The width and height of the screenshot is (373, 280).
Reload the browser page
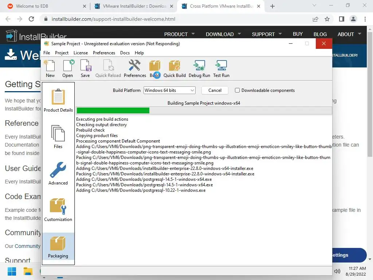[31, 19]
